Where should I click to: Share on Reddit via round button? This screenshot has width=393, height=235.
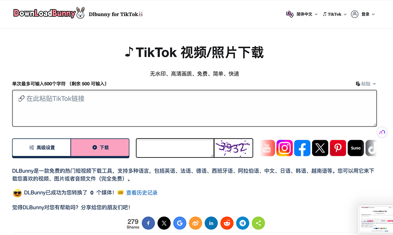click(x=227, y=223)
